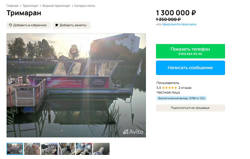Click the Avito watermark logo on photo
The height and width of the screenshot is (159, 250).
point(133,132)
